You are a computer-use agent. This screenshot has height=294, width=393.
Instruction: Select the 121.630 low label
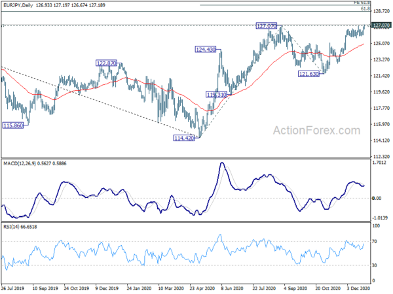click(x=309, y=74)
